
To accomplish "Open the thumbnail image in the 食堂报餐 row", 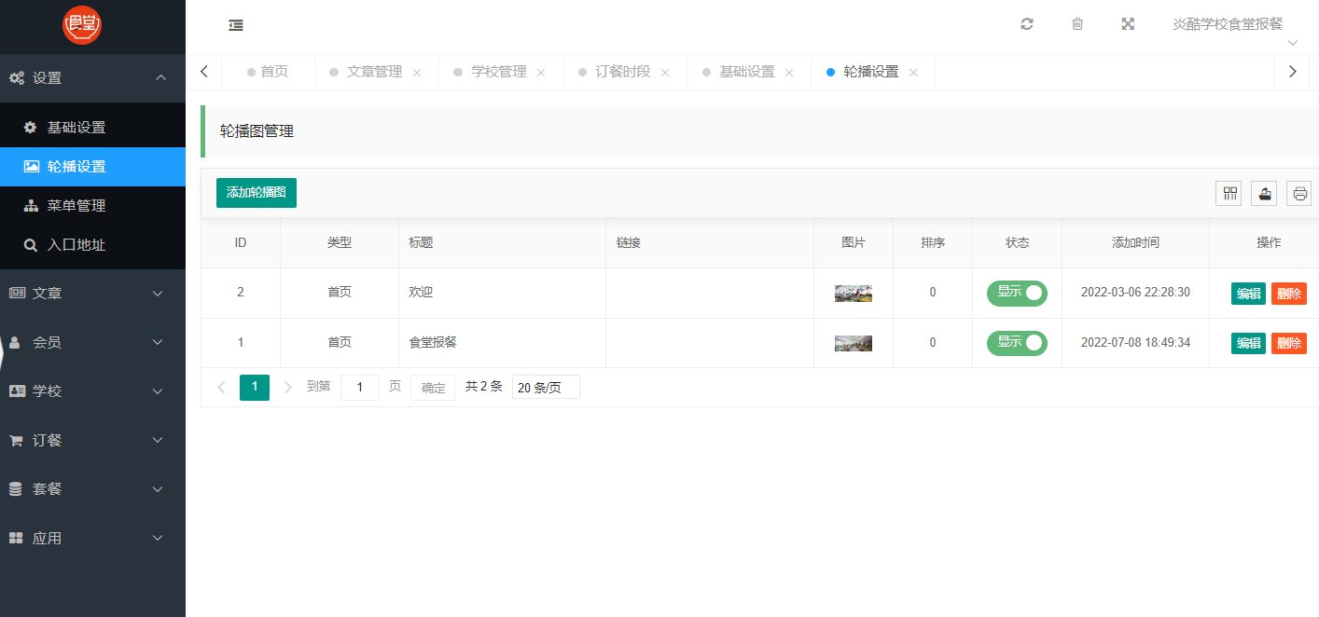I will click(854, 343).
